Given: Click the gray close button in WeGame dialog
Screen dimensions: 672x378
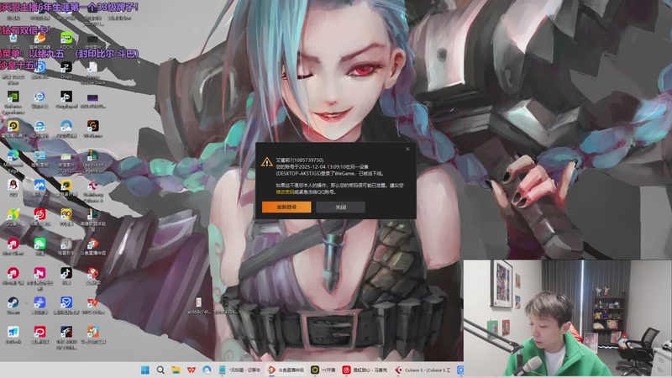Looking at the screenshot, I should pos(340,207).
